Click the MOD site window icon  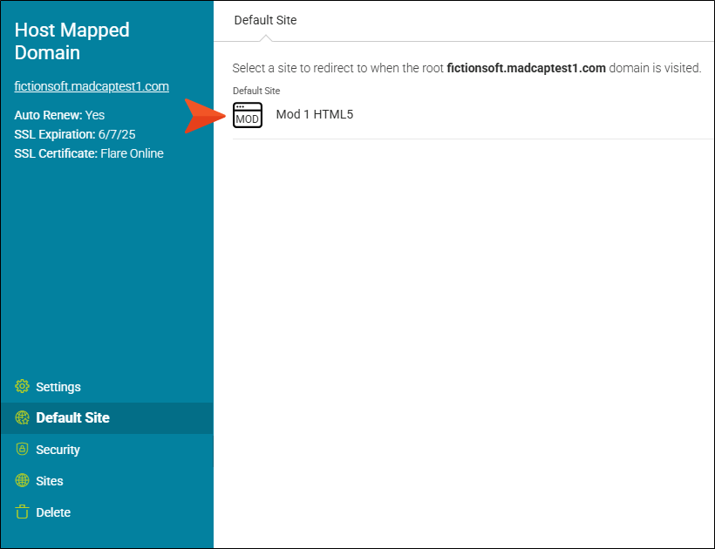point(248,115)
